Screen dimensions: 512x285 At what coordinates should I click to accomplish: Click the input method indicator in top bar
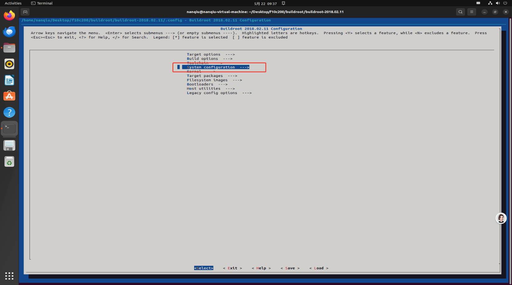click(478, 3)
